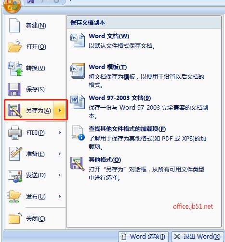This screenshot has height=242, width=225.
Task: Select the Word 文档(W) document icon
Action: (78, 40)
